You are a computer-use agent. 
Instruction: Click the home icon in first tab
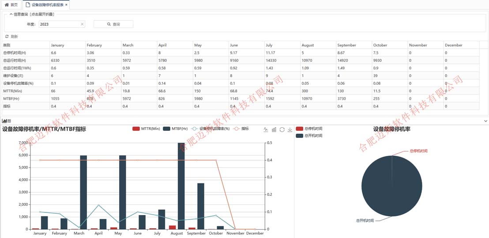pos(7,5)
